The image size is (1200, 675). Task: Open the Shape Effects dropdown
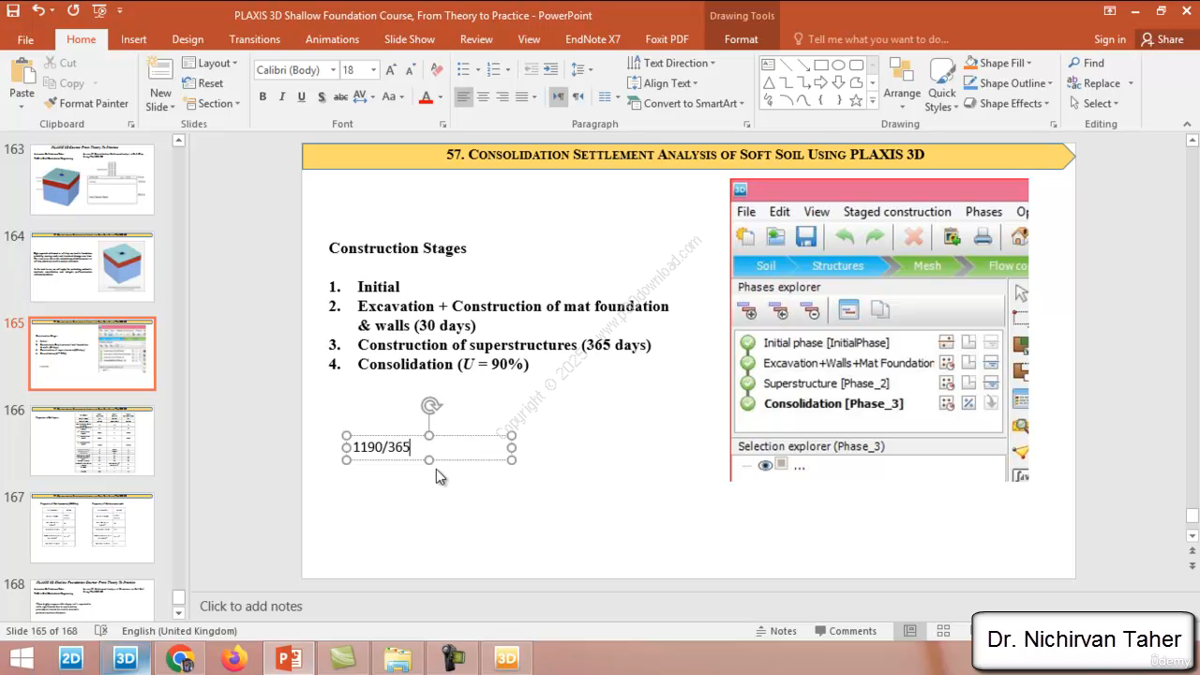(x=1008, y=103)
